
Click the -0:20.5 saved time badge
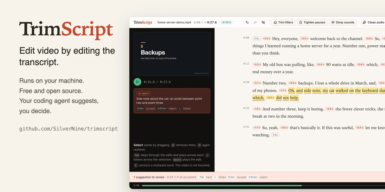(226, 22)
